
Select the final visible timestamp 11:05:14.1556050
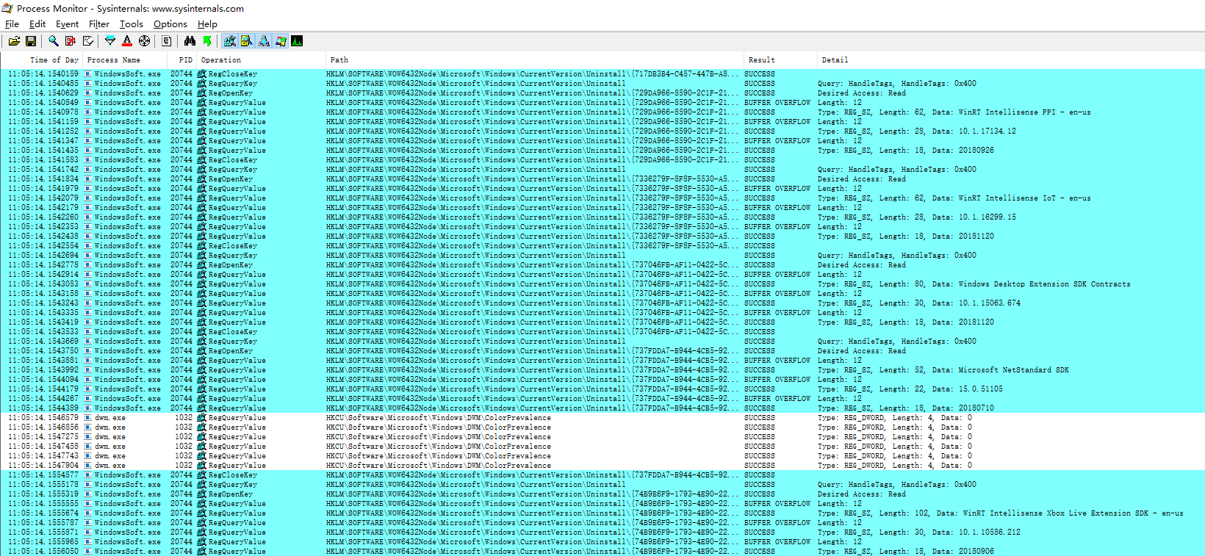[43, 552]
